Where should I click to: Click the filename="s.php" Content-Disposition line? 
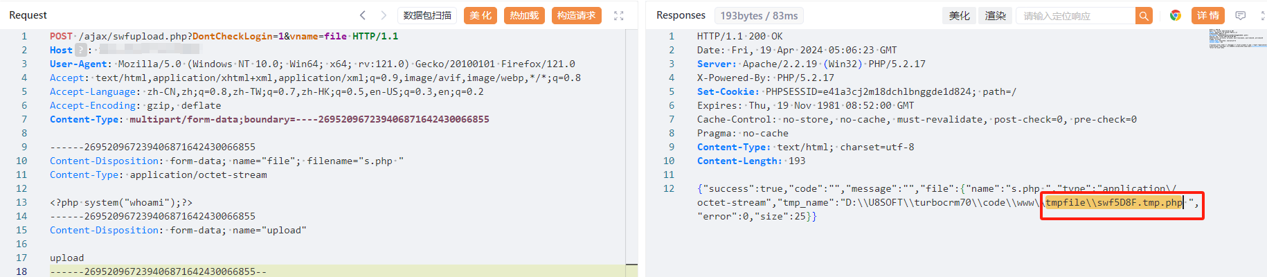(x=226, y=161)
